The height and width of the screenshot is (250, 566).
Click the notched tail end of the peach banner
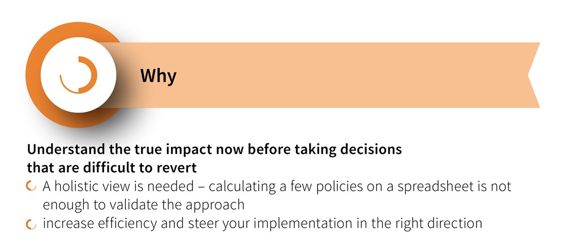(533, 75)
